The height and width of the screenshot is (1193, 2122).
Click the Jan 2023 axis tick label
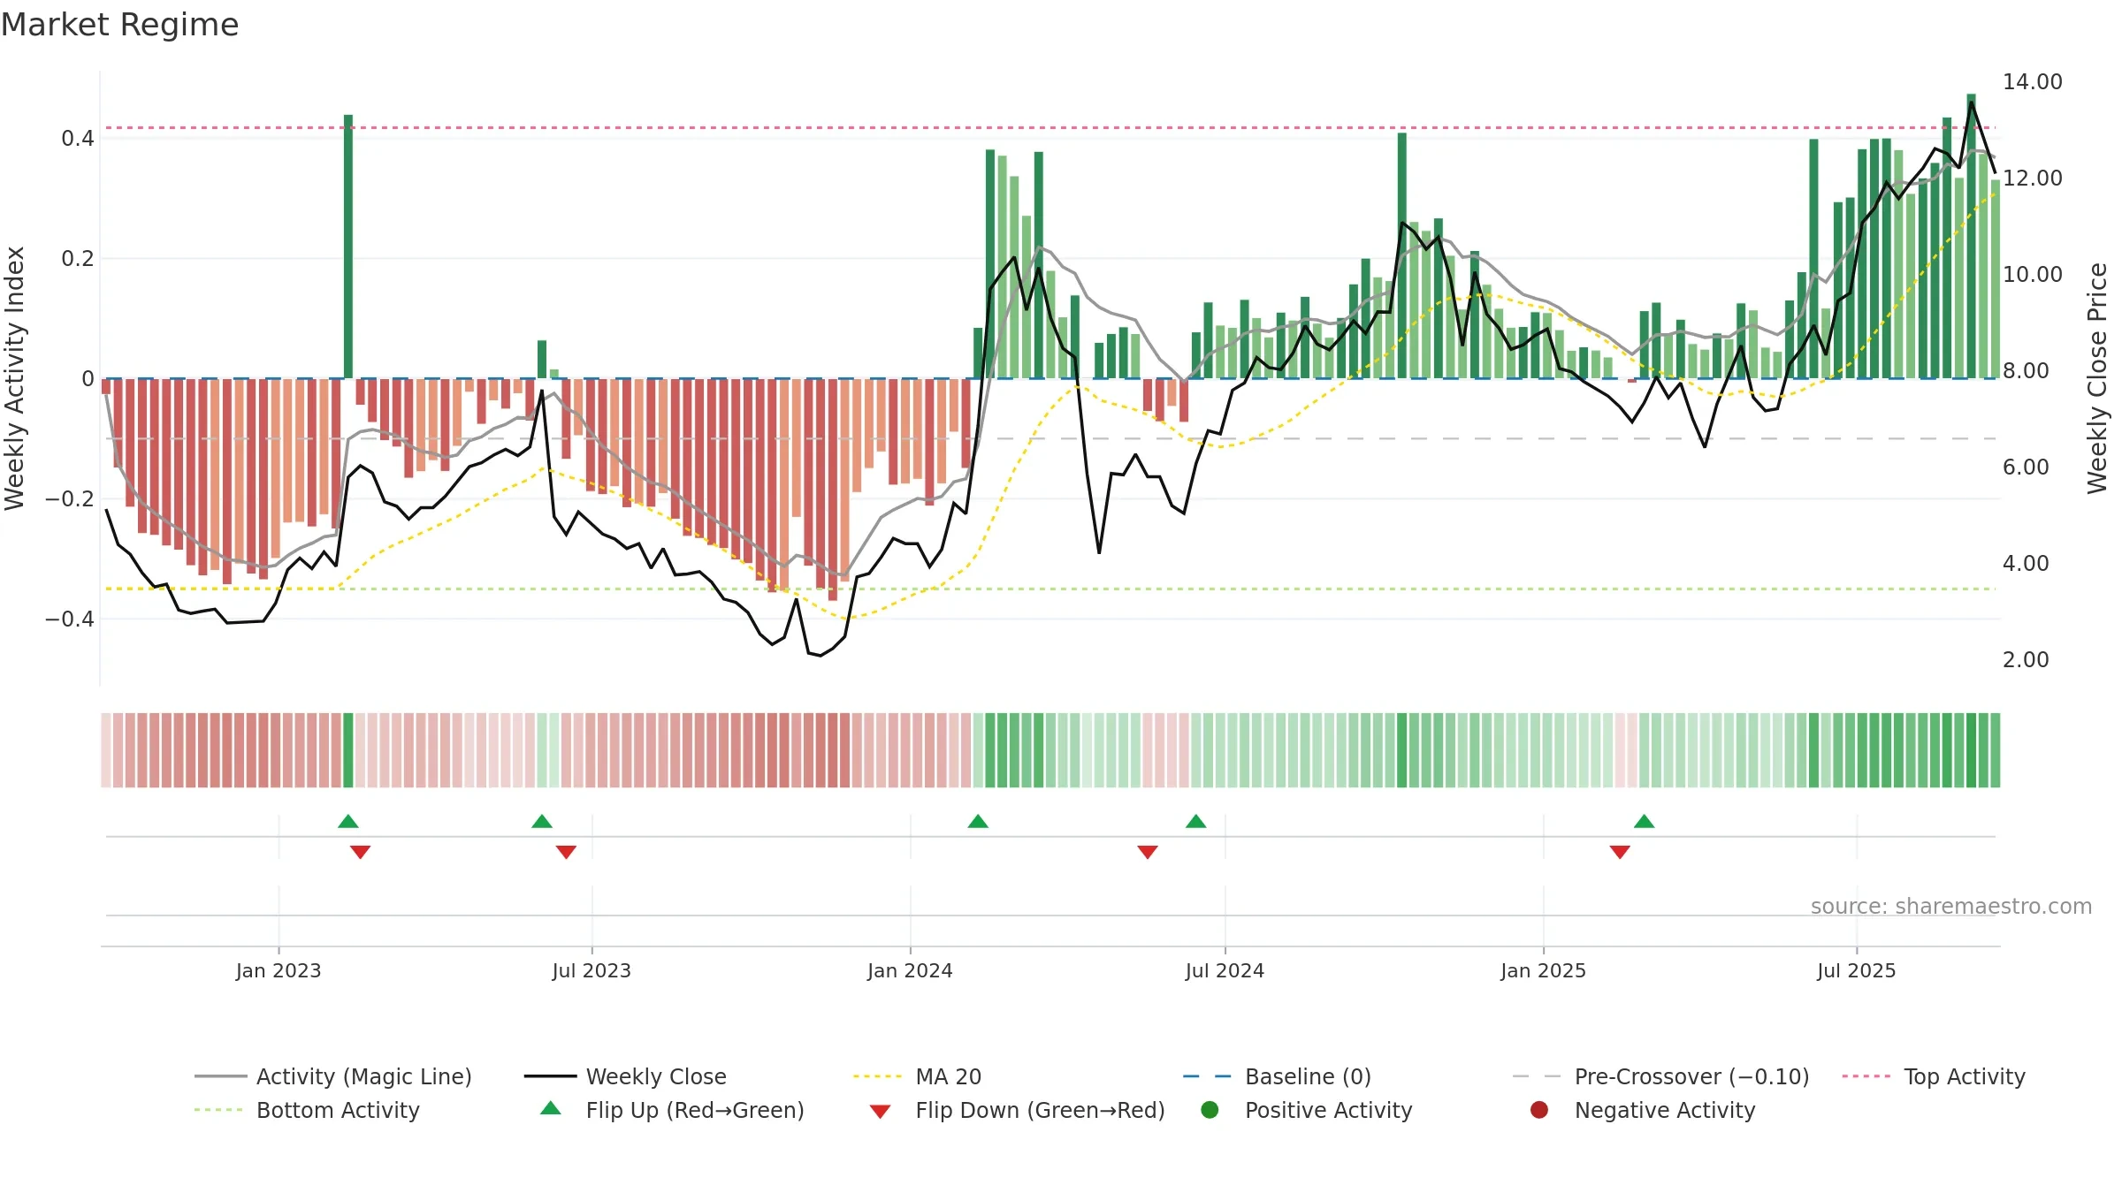tap(279, 971)
